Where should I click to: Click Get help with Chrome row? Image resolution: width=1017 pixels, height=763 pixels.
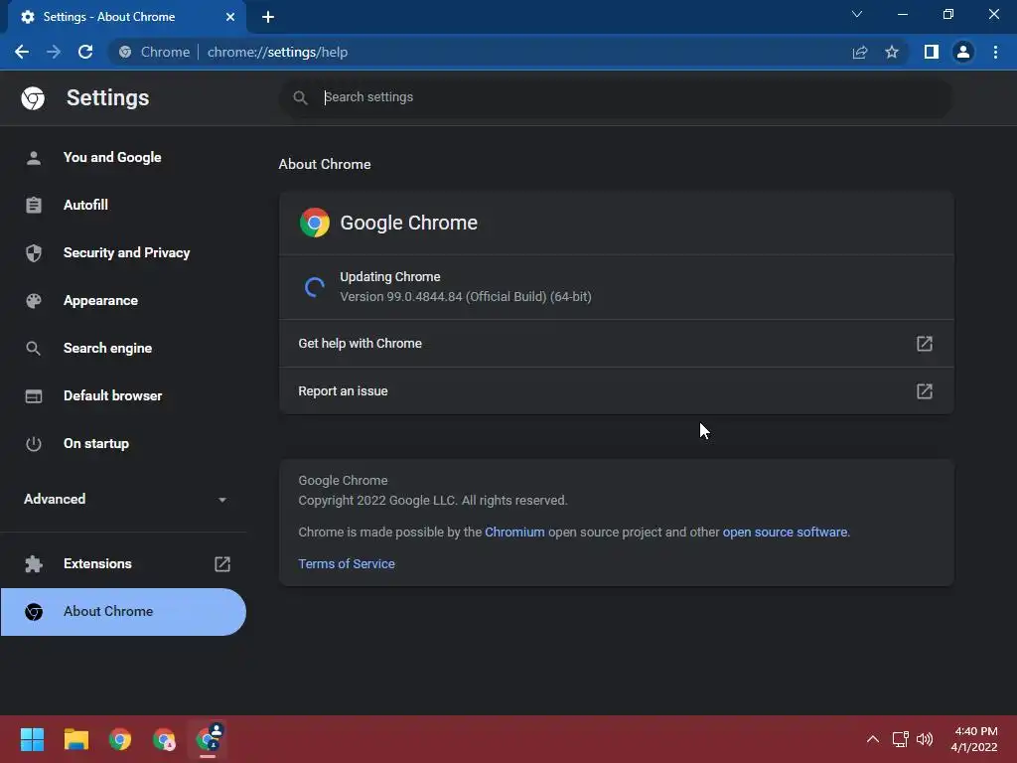pos(616,343)
